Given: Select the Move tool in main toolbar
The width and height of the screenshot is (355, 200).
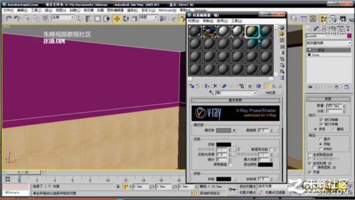Looking at the screenshot, I should click(x=117, y=19).
